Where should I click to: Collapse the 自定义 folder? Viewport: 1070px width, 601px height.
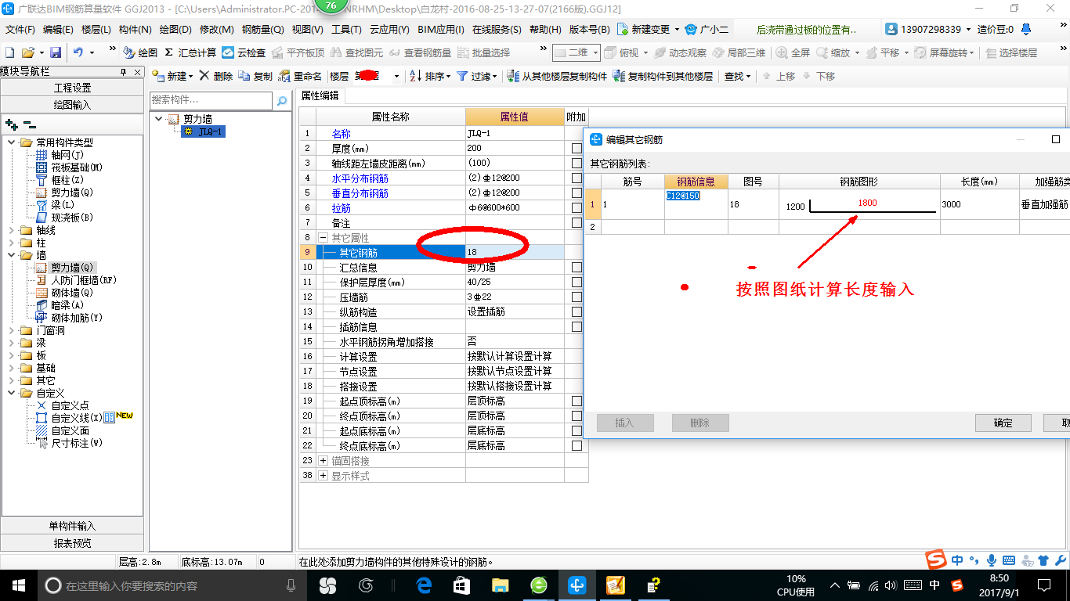coord(12,393)
